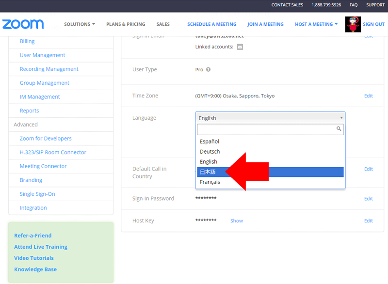This screenshot has width=388, height=284.
Task: Edit the Sign-In Password
Action: 368,199
